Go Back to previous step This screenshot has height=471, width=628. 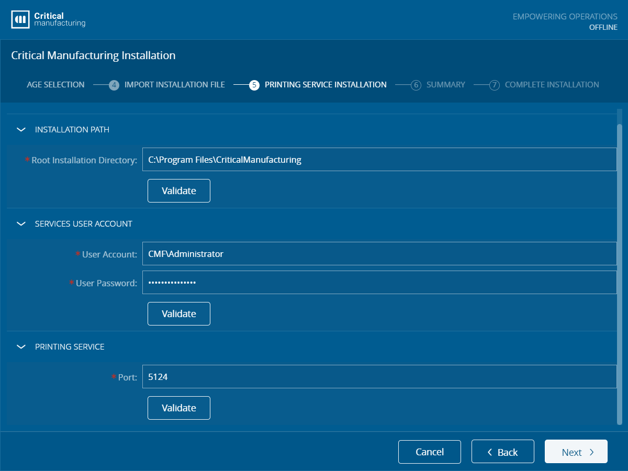(503, 452)
